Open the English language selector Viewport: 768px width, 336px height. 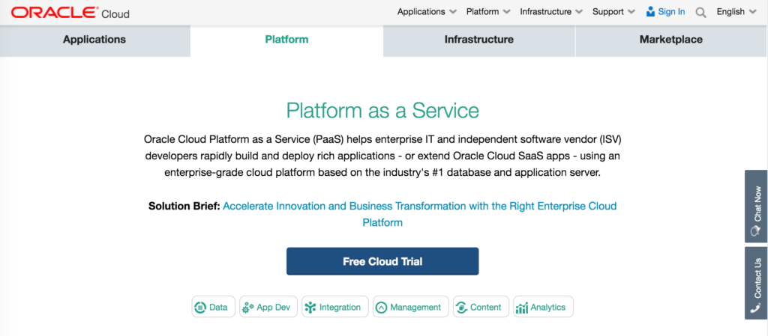coord(736,12)
